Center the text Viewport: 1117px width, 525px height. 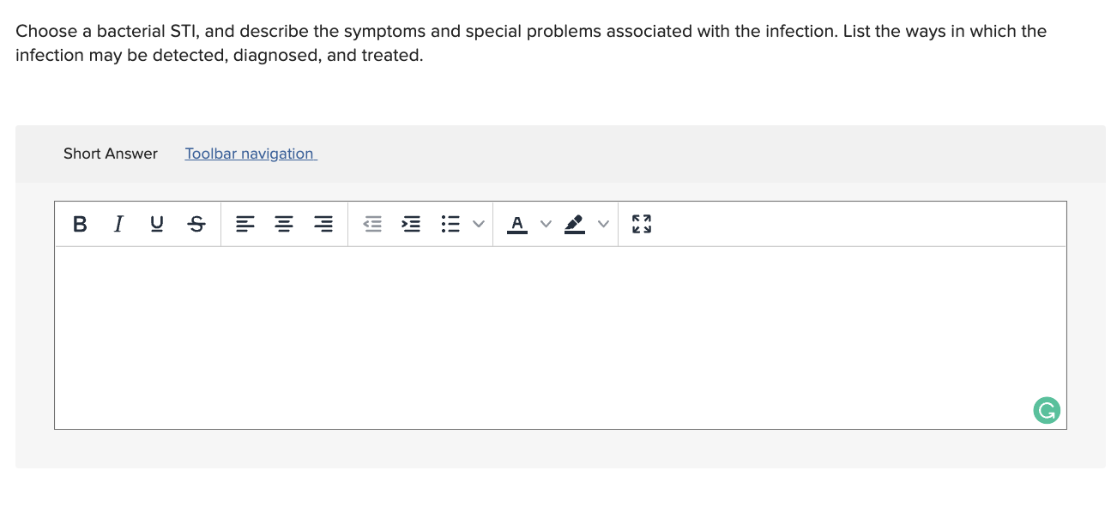(x=284, y=224)
